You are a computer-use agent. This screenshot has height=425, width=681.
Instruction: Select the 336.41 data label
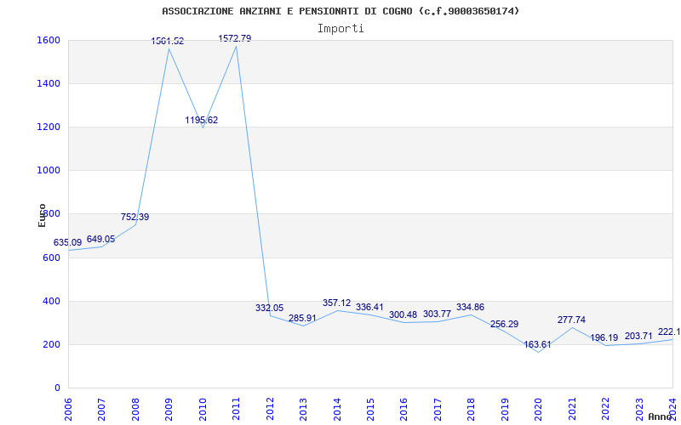pos(369,307)
